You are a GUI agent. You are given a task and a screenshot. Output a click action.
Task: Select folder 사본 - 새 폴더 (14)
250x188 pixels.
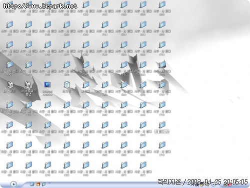click(x=28, y=128)
